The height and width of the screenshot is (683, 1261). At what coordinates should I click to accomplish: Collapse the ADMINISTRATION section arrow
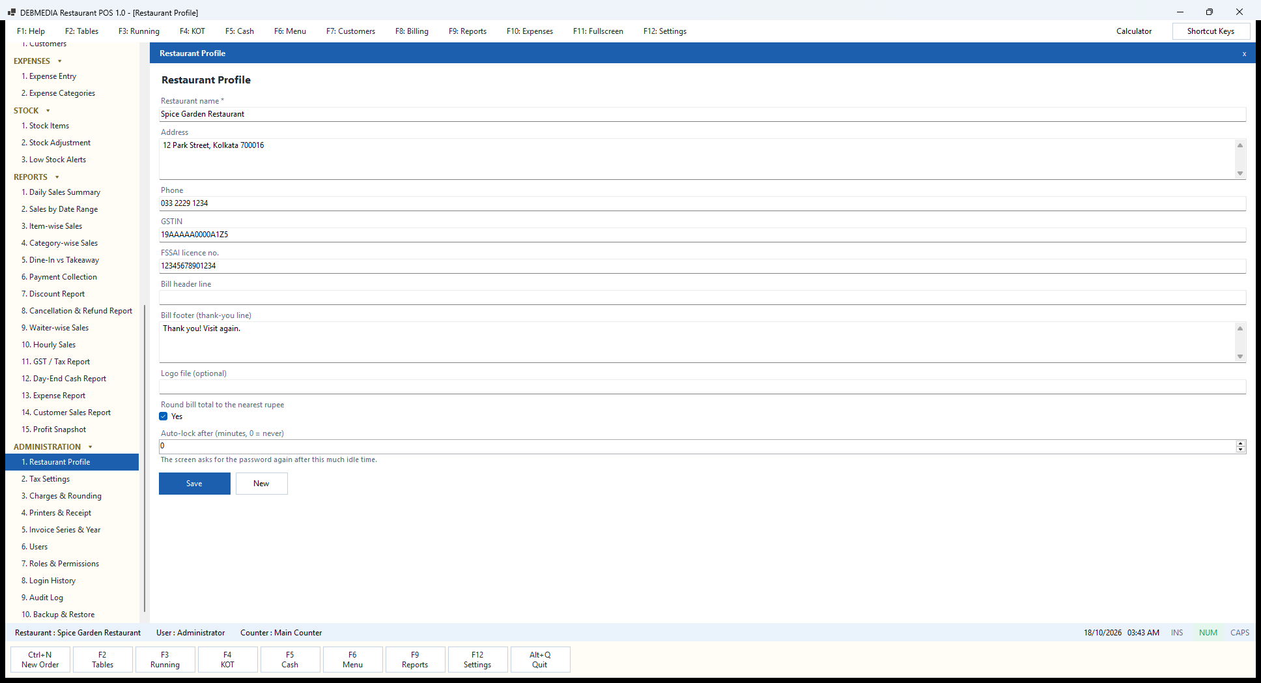click(91, 447)
